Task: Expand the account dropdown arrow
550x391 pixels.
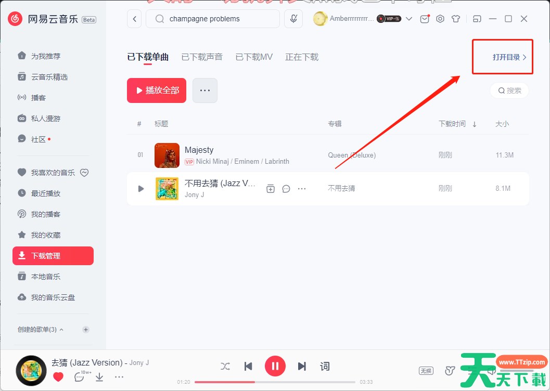Action: coord(408,19)
